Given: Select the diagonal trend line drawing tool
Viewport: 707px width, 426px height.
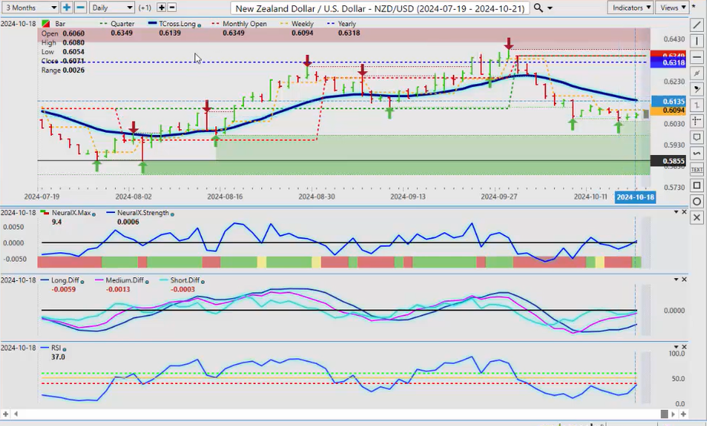Looking at the screenshot, I should tap(697, 24).
